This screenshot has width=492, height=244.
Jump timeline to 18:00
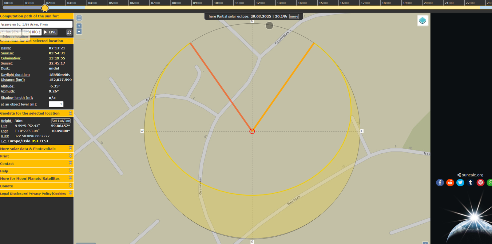pyautogui.click(x=386, y=3)
